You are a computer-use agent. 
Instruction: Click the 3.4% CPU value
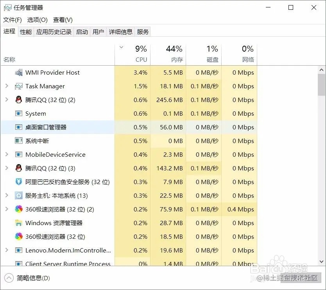(x=140, y=72)
